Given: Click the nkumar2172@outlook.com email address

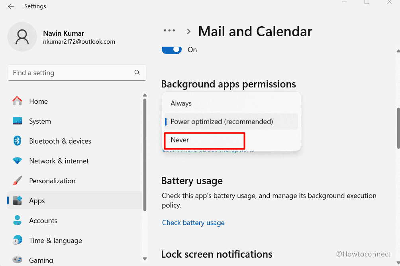Looking at the screenshot, I should click(79, 42).
